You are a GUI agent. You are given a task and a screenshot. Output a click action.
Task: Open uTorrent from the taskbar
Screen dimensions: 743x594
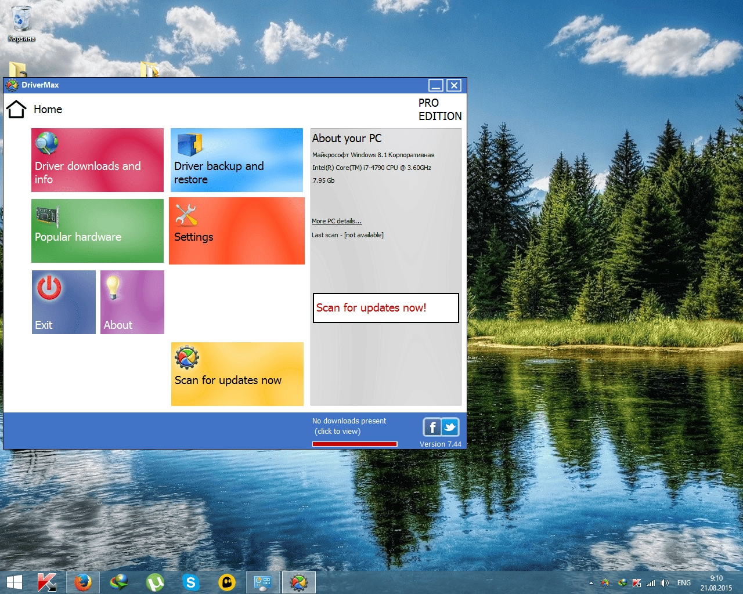click(x=155, y=582)
